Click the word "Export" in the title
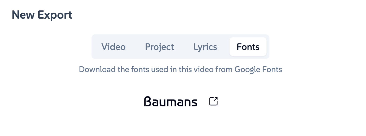The image size is (366, 136). click(x=55, y=15)
